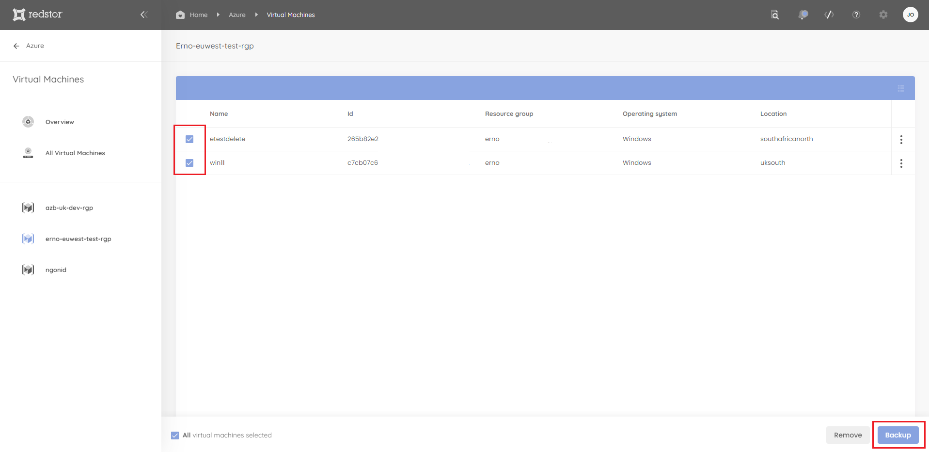Uncheck the win11 row checkbox
This screenshot has width=929, height=452.
pos(189,163)
